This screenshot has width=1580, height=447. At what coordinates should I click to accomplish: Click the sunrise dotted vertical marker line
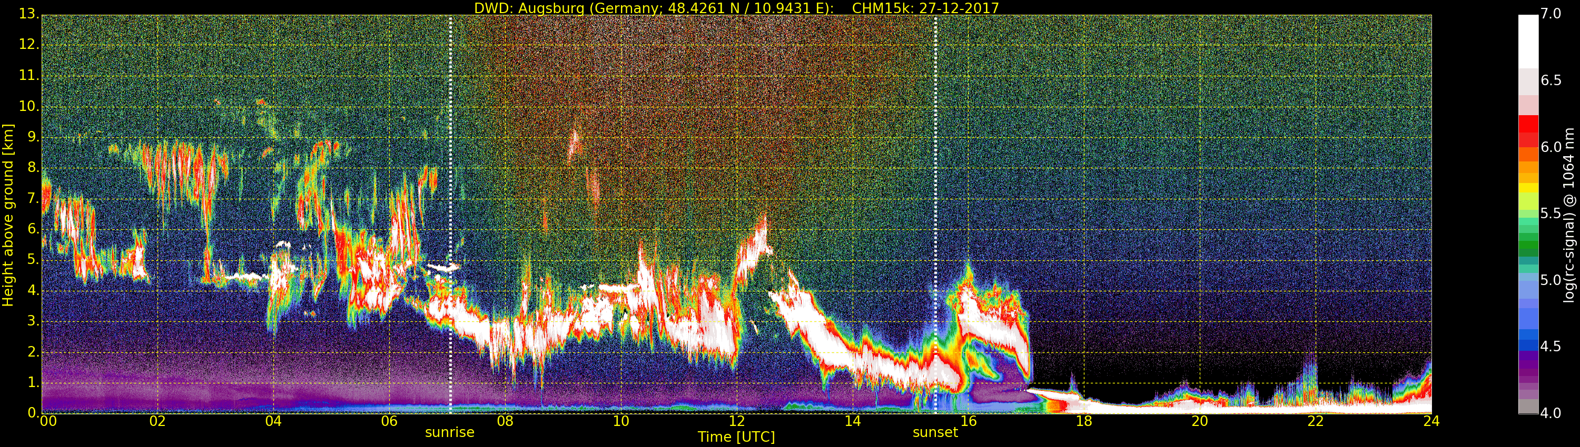(x=450, y=215)
